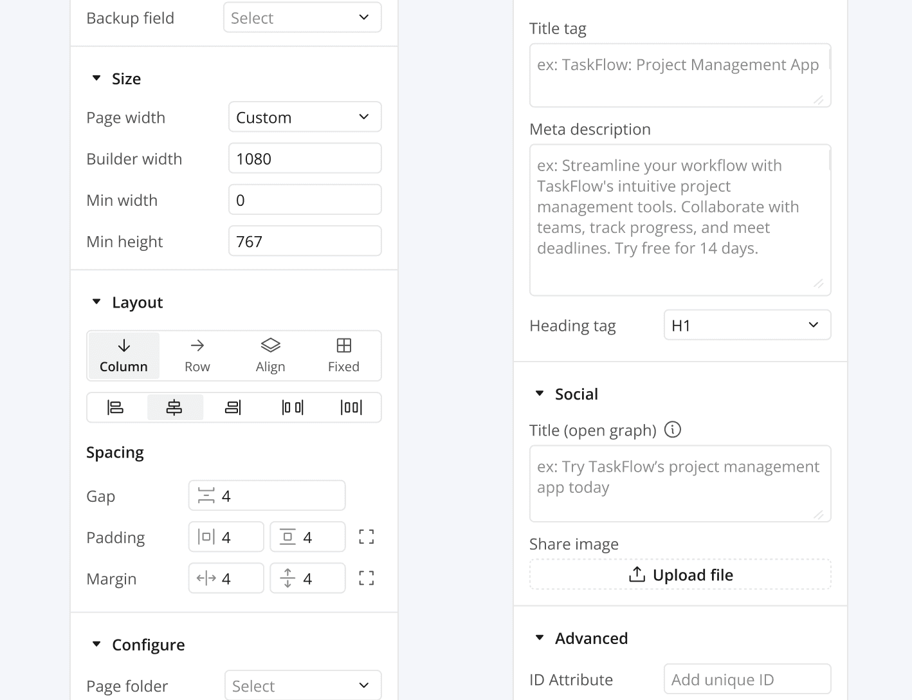Open the Heading tag dropdown
The image size is (912, 700).
click(747, 326)
